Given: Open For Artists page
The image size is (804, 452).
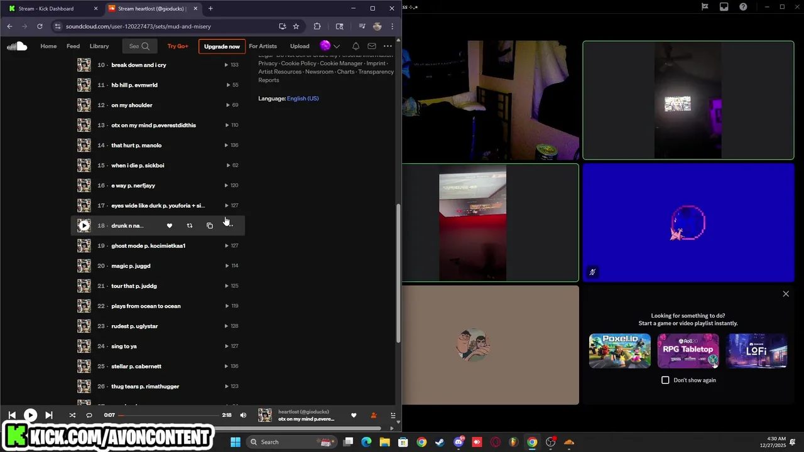Looking at the screenshot, I should pyautogui.click(x=263, y=46).
